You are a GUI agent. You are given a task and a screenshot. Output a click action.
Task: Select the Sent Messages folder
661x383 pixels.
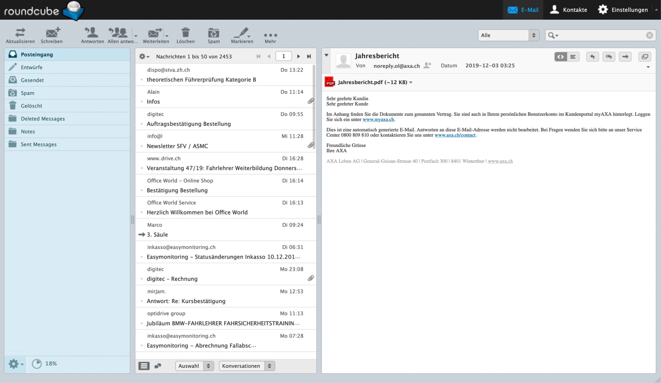pos(67,144)
